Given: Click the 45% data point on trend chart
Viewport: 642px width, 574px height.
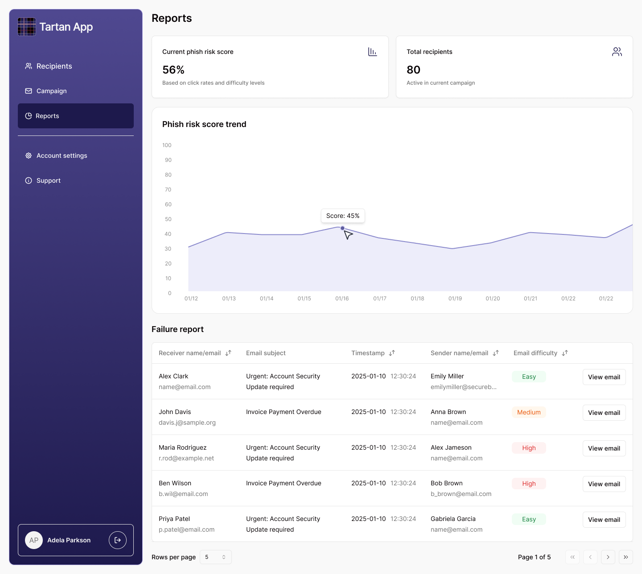Looking at the screenshot, I should 342,228.
